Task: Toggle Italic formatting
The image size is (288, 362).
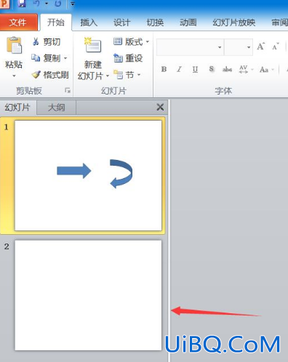Action: 179,69
